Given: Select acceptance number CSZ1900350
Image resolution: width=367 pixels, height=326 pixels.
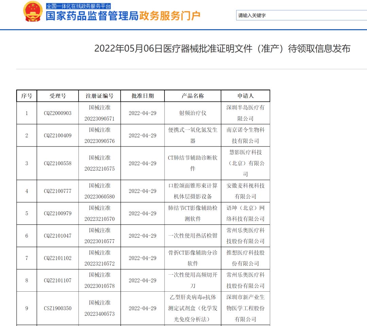Looking at the screenshot, I should coord(58,308).
